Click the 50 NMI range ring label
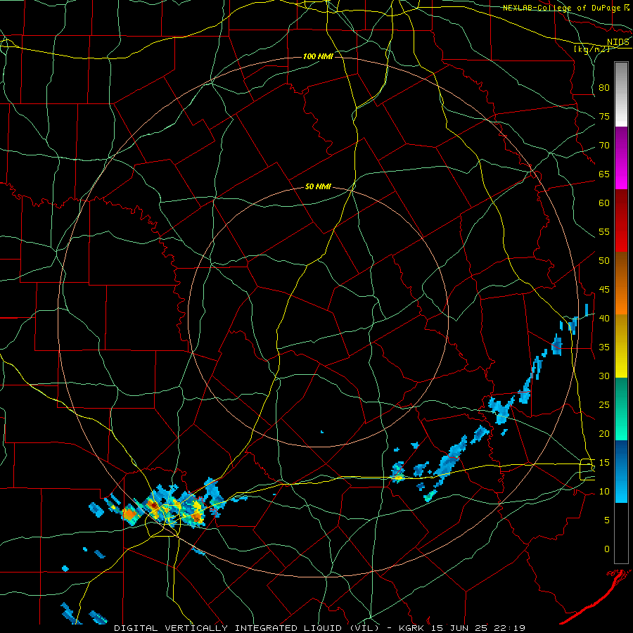Viewport: 633px width, 633px height. point(318,186)
